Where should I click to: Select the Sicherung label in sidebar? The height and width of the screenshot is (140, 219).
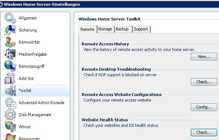click(x=28, y=30)
